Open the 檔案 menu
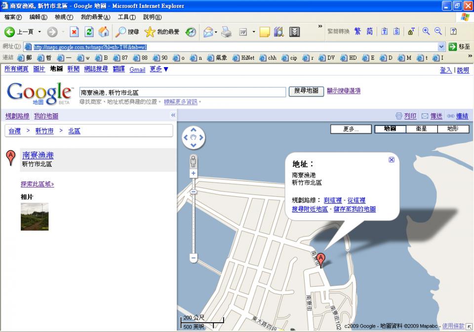Viewport: 474px width, 332px height. 13,17
